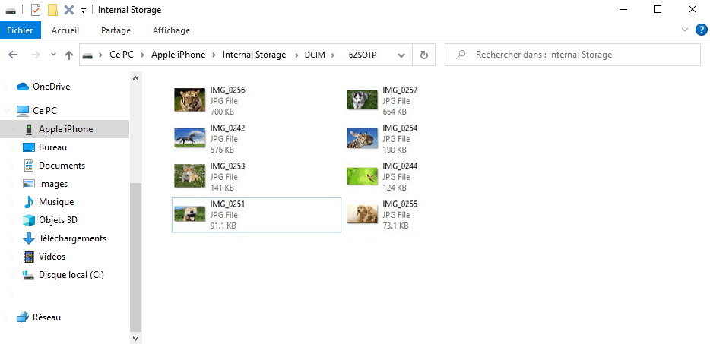This screenshot has height=344, width=710.
Task: Go back with the left arrow button
Action: click(x=13, y=55)
